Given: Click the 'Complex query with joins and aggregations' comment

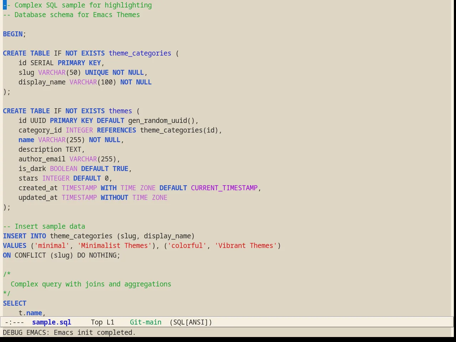Looking at the screenshot, I should 91,284.
